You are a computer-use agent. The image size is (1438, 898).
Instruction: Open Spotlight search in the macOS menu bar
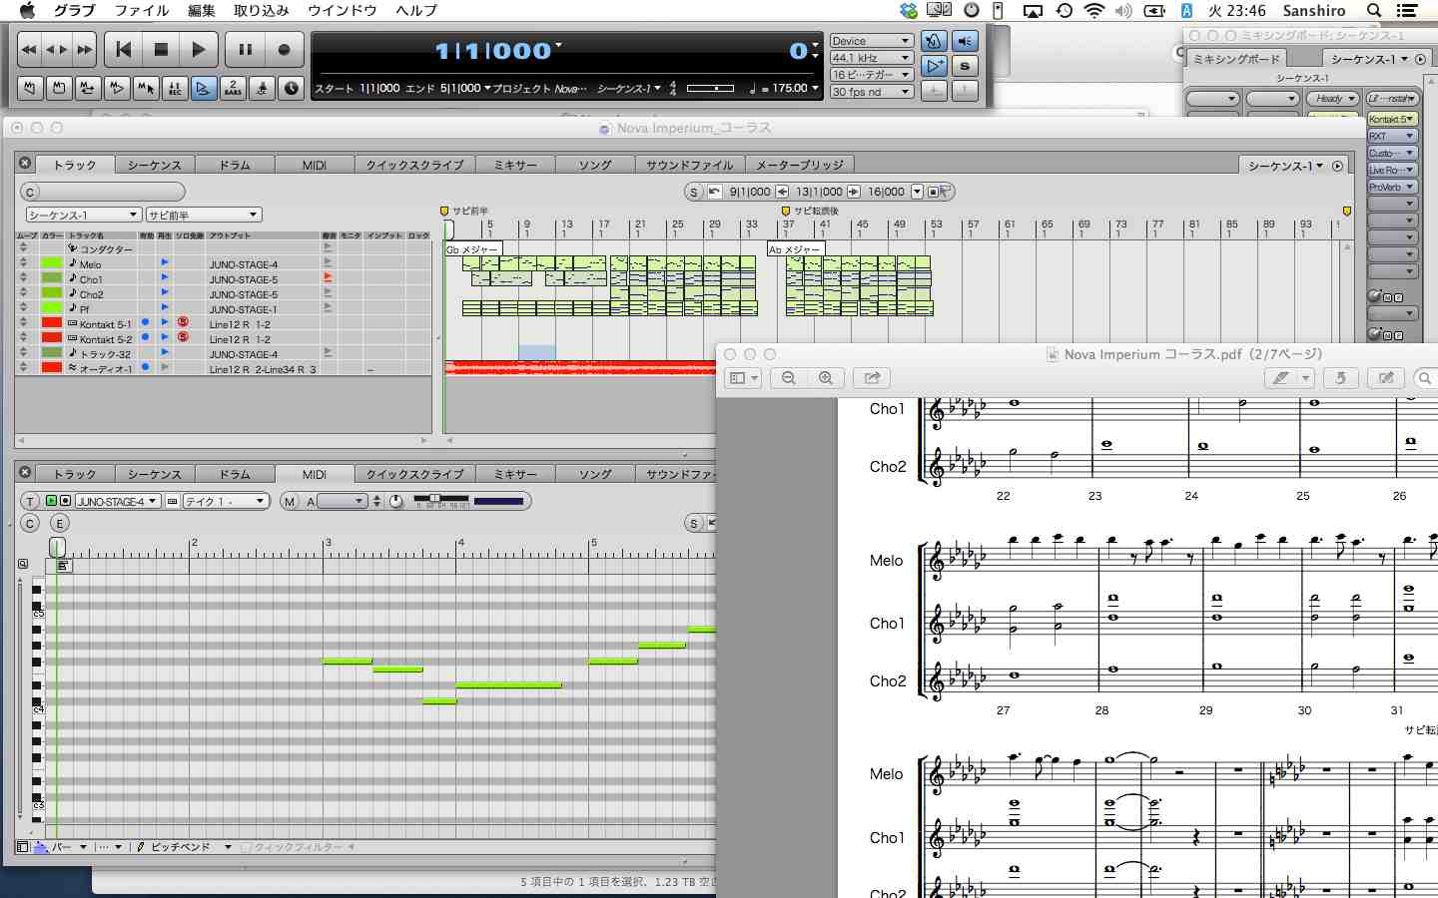coord(1374,10)
